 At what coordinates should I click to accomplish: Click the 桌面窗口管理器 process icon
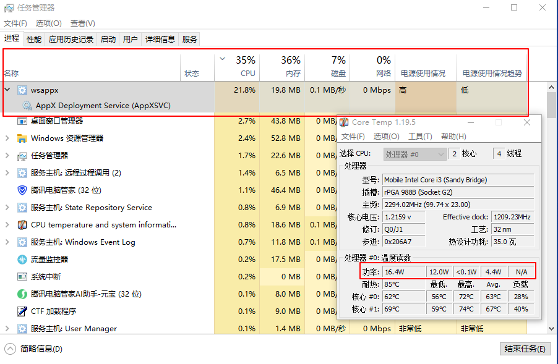[x=22, y=121]
